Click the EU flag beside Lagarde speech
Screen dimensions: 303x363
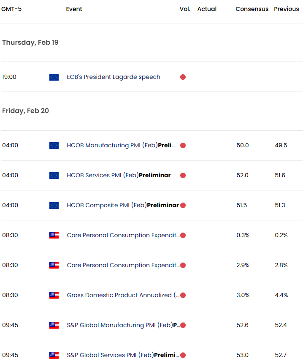click(54, 77)
